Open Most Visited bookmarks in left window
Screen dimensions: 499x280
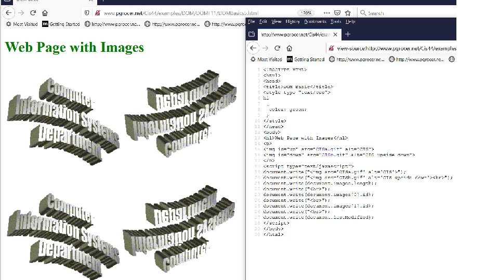[22, 24]
